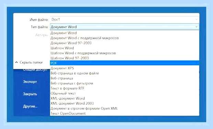The height and width of the screenshot is (129, 213).
Task: Collapse file type list with its arrow
Action: point(197,27)
